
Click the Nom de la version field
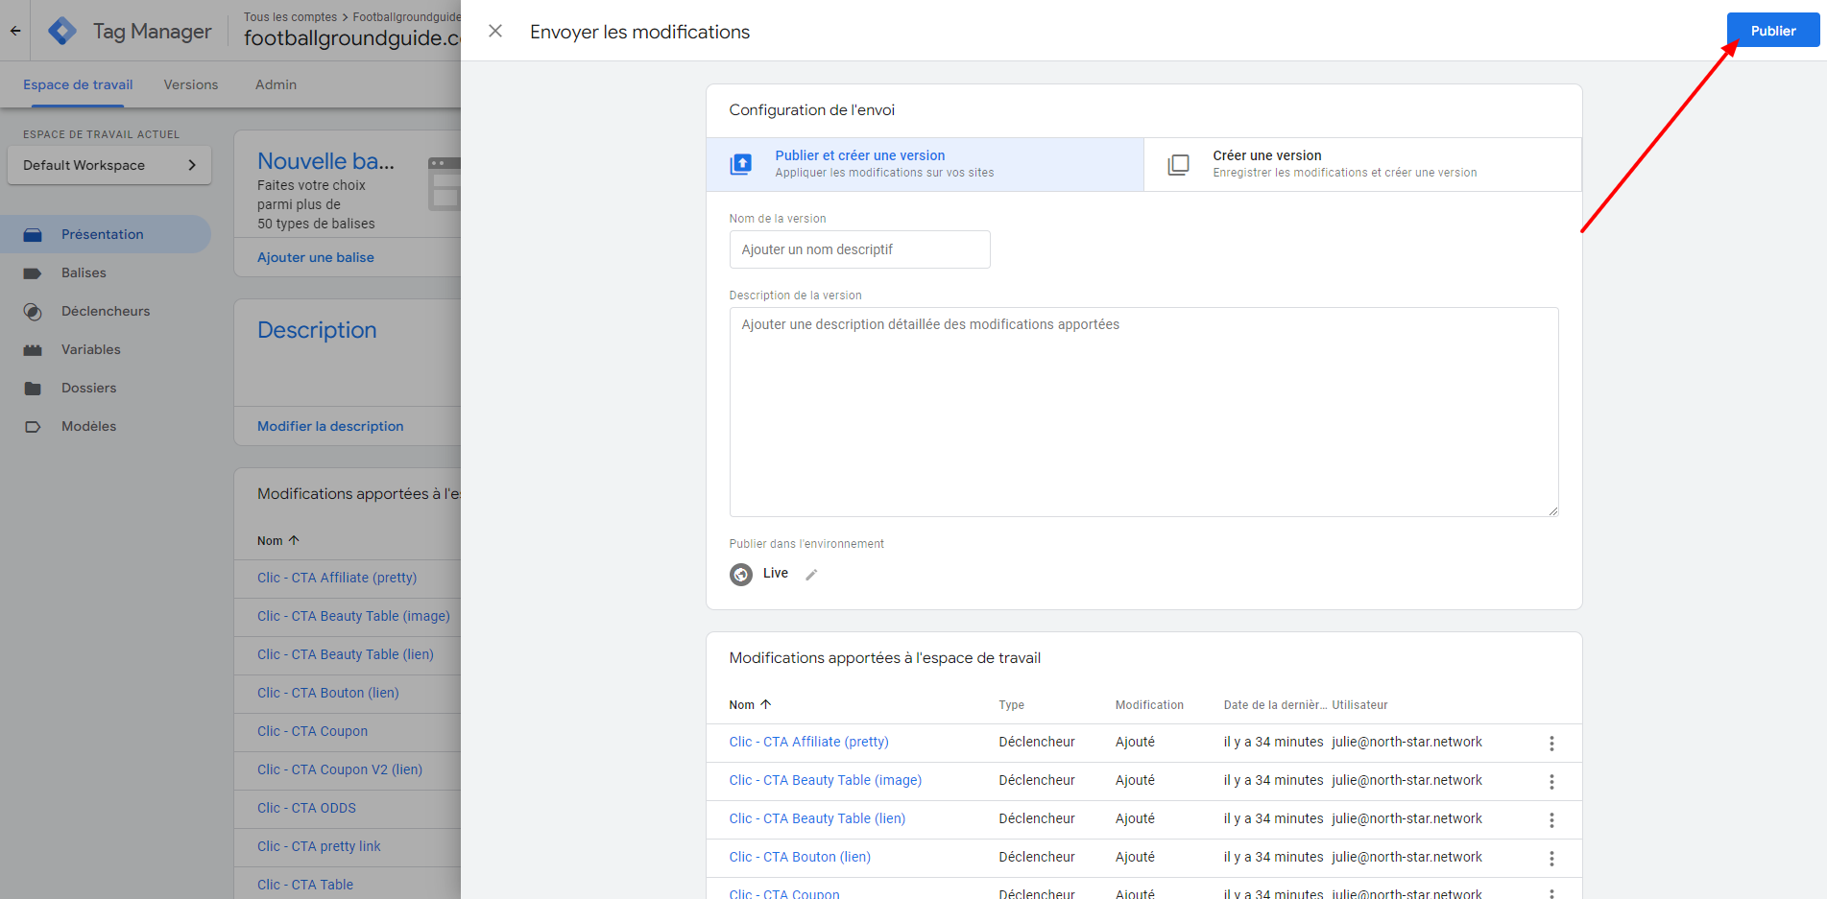tap(859, 249)
